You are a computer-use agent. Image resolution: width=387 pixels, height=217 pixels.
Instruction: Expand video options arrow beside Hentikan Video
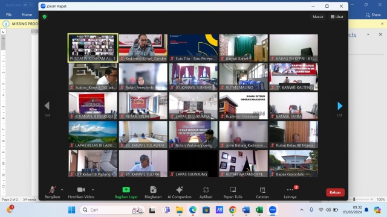pos(93,190)
